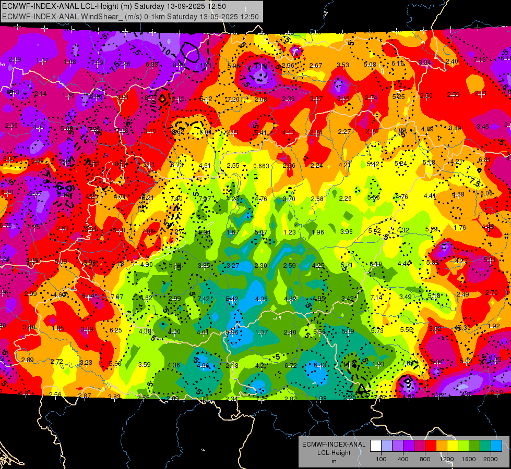Click the wind shear value 4.90
This screenshot has width=511, height=469.
[146, 265]
